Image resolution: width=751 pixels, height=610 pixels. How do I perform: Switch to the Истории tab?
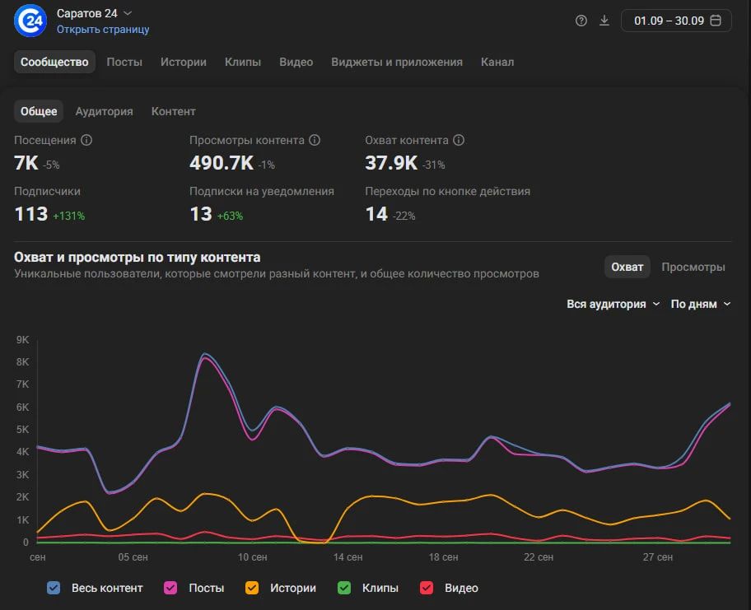[x=184, y=62]
